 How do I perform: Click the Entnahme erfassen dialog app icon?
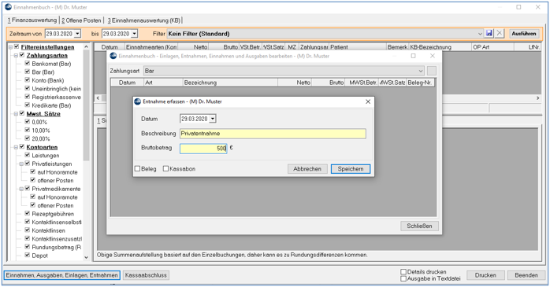pos(137,101)
